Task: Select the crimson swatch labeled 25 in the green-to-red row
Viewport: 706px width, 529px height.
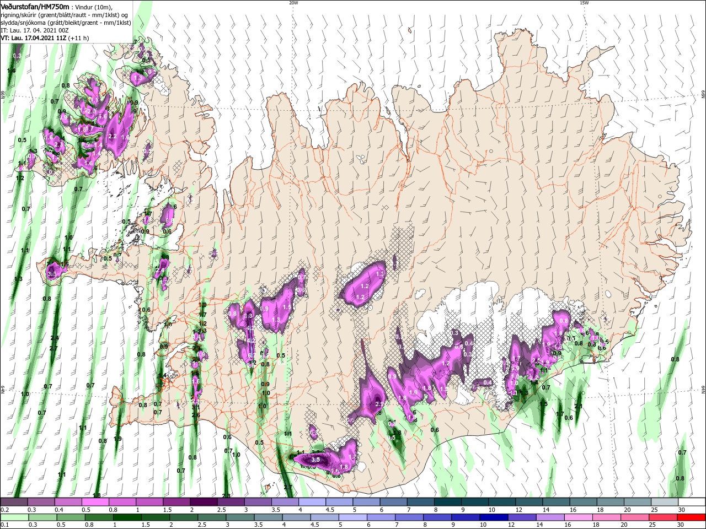Action: 663,517
